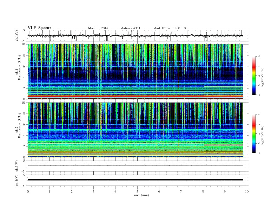
Task: Click ch.2 spectrogram's lower color scale bar
Action: click(x=254, y=134)
